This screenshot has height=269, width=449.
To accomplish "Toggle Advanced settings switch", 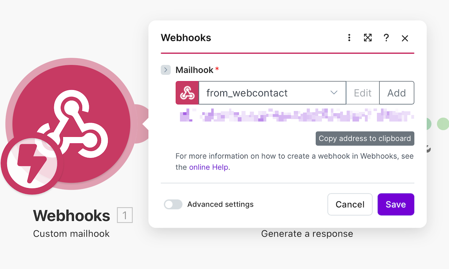I will [173, 204].
